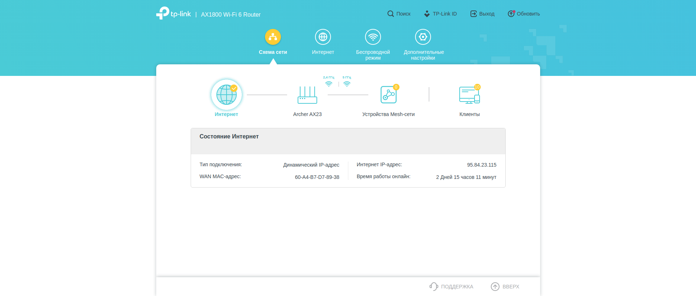Click the Обновить update icon

(x=511, y=14)
